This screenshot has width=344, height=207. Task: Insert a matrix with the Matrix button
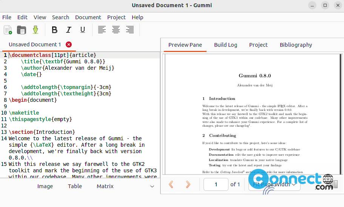click(x=105, y=186)
